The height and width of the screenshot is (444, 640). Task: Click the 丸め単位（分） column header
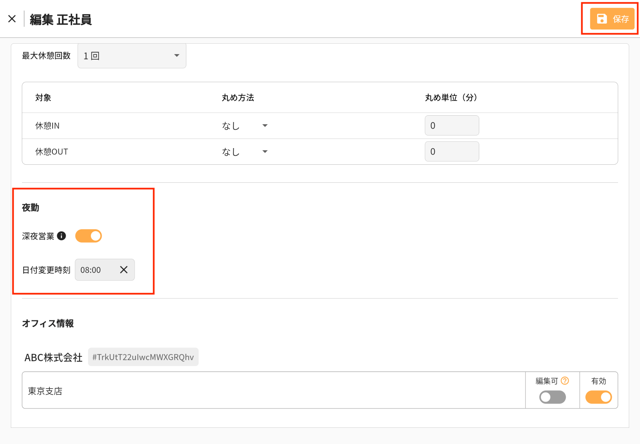click(451, 97)
